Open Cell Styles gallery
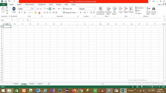Viewport: 166px width, 93px height. (114, 11)
